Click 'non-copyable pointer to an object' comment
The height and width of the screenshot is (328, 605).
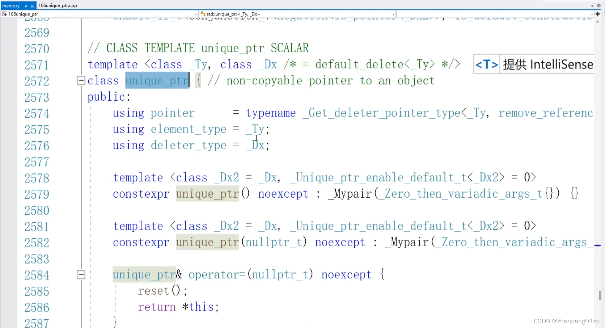[x=330, y=81]
